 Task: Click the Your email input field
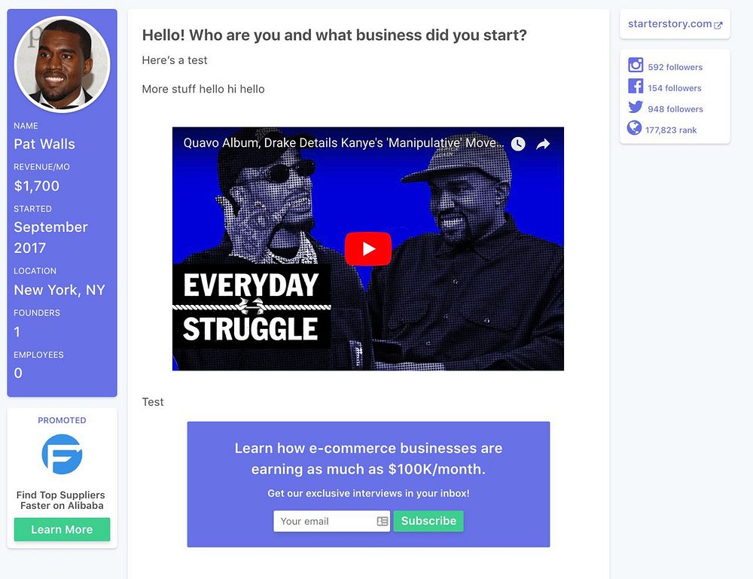click(332, 521)
